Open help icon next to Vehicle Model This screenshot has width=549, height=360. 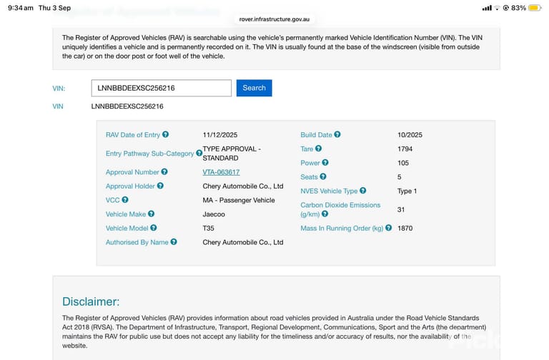tap(154, 228)
